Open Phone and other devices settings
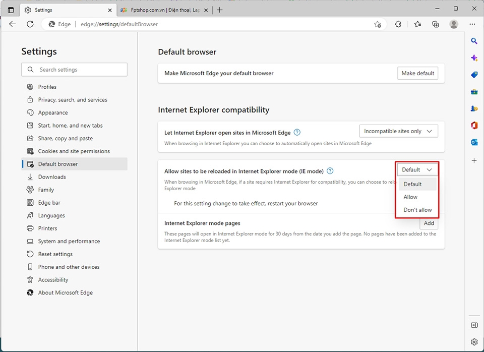Image resolution: width=484 pixels, height=352 pixels. pyautogui.click(x=75, y=267)
